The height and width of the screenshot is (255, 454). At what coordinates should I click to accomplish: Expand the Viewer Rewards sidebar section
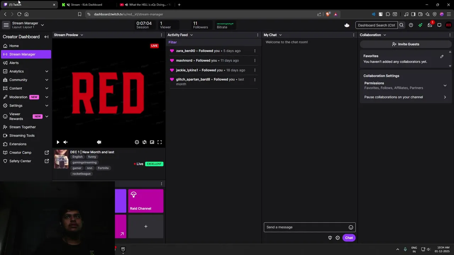point(47,117)
